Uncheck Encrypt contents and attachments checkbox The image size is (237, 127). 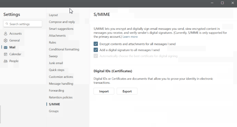96,44
